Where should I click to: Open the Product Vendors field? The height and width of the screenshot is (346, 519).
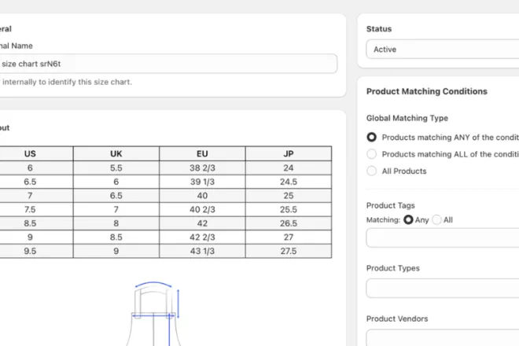(x=442, y=337)
